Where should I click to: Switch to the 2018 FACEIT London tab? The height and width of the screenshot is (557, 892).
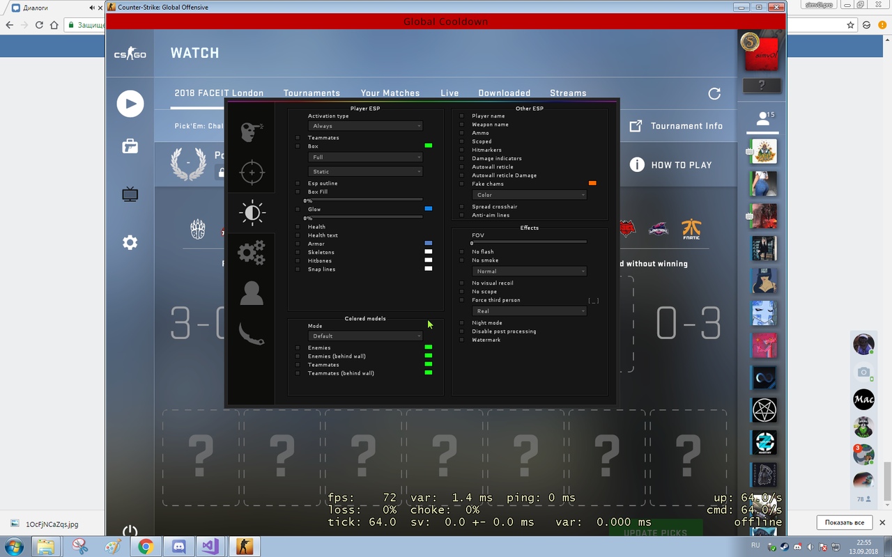[x=219, y=93]
